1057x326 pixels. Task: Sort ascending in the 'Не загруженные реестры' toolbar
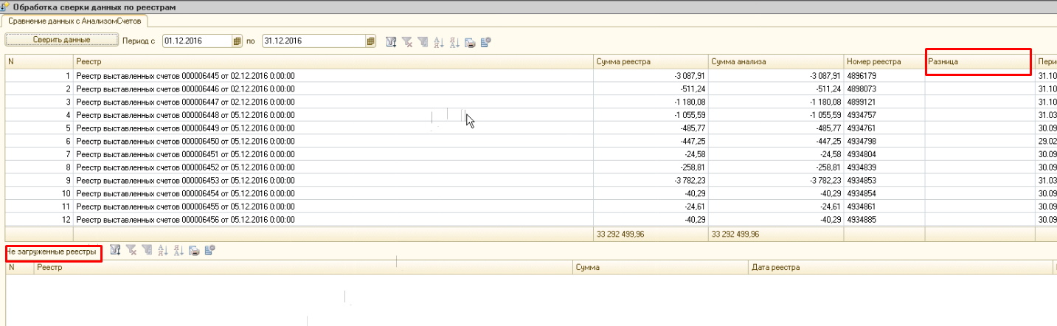pos(162,251)
